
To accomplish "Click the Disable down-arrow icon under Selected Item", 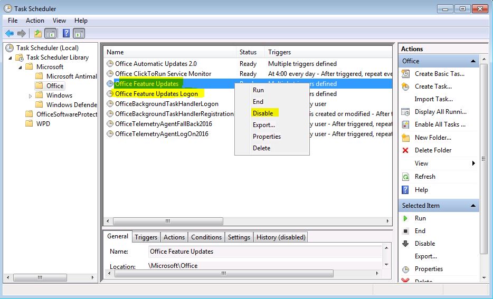I will (x=405, y=244).
